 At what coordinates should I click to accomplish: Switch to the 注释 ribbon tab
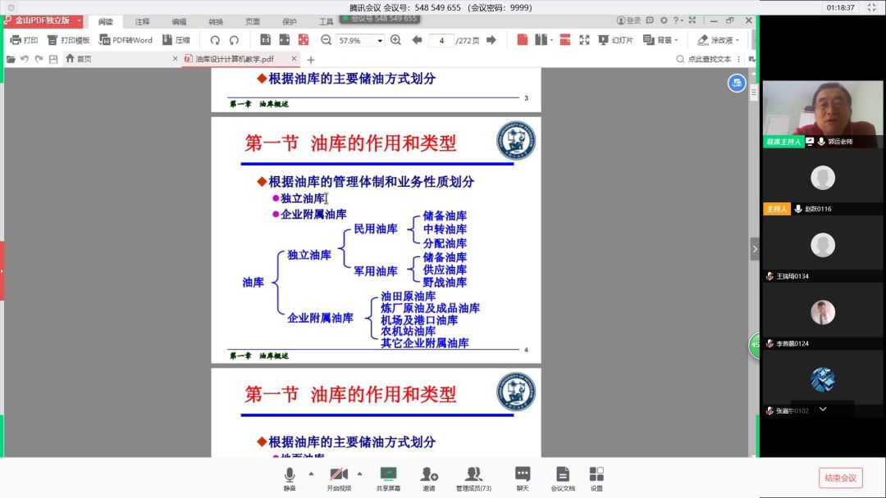(x=143, y=21)
